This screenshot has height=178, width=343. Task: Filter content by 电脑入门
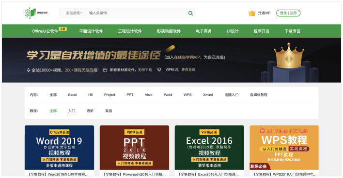tap(232, 95)
